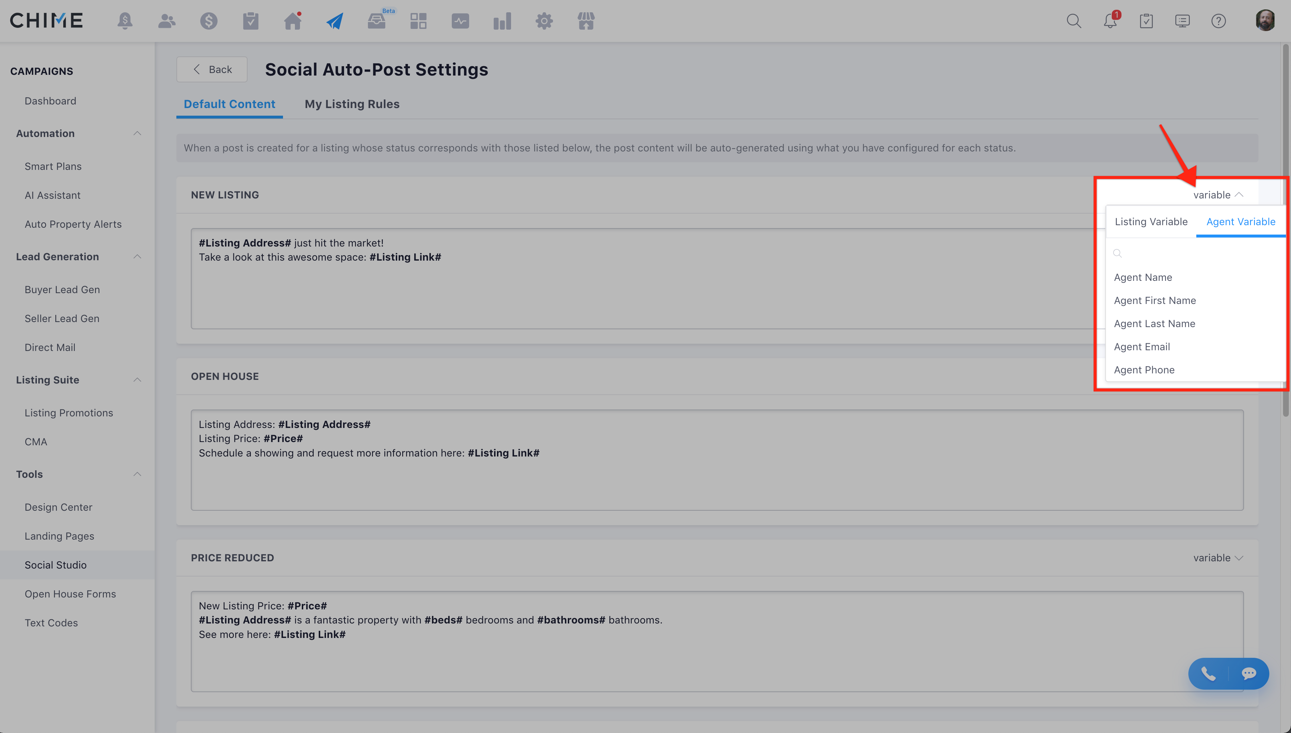Click into the Open House content text box
The width and height of the screenshot is (1291, 733).
pos(717,460)
